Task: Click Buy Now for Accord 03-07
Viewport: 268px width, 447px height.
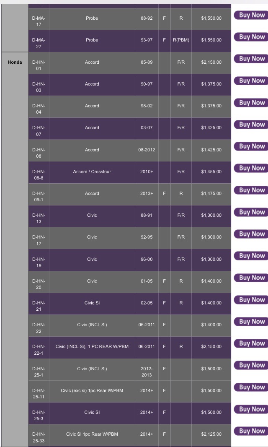Action: 251,125
